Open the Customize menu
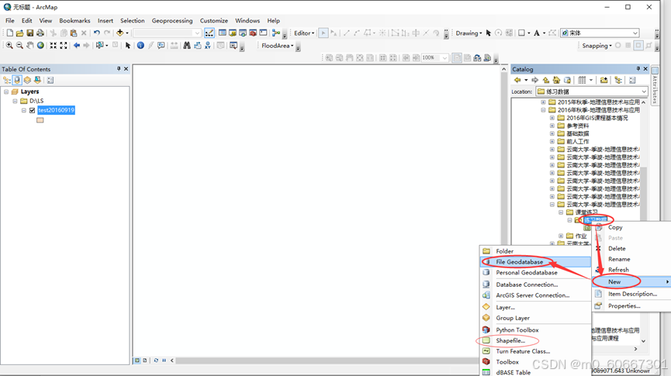This screenshot has height=376, width=671. click(x=213, y=20)
